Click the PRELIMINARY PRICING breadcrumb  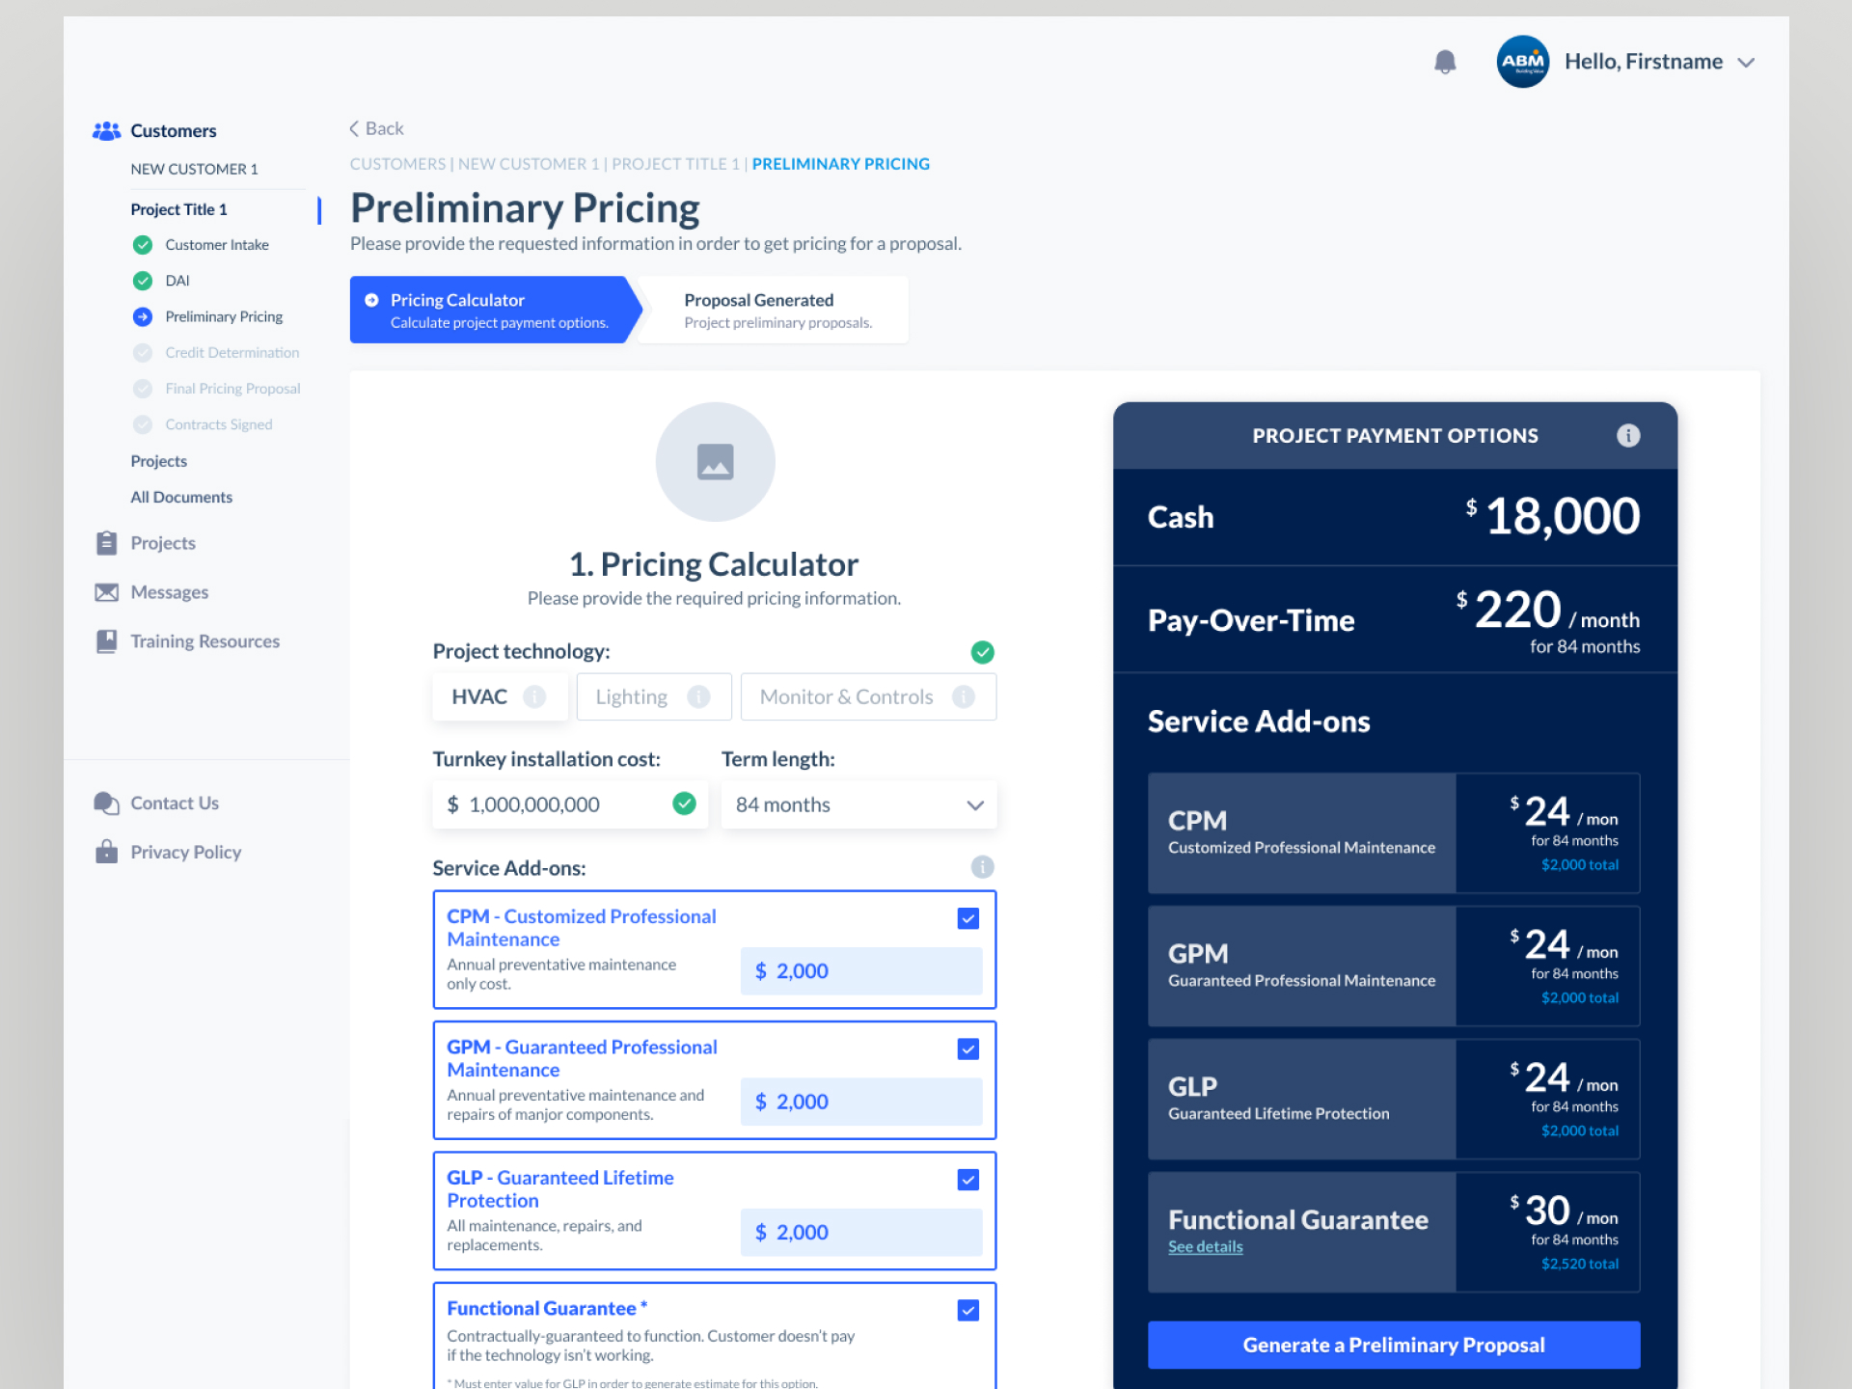coord(841,164)
